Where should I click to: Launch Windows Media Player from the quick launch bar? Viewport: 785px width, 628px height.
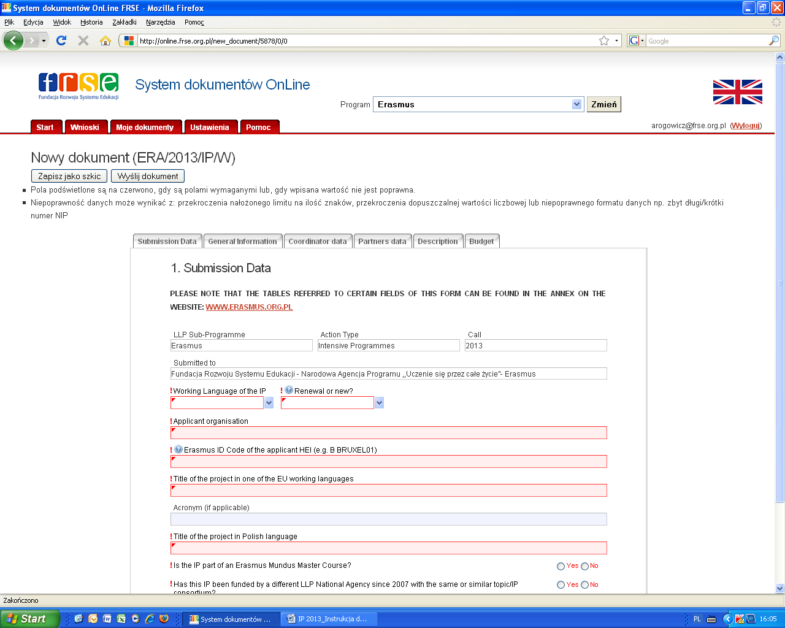[x=135, y=619]
